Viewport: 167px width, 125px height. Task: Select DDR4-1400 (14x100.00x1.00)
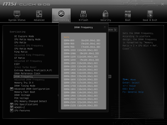click(x=81, y=70)
